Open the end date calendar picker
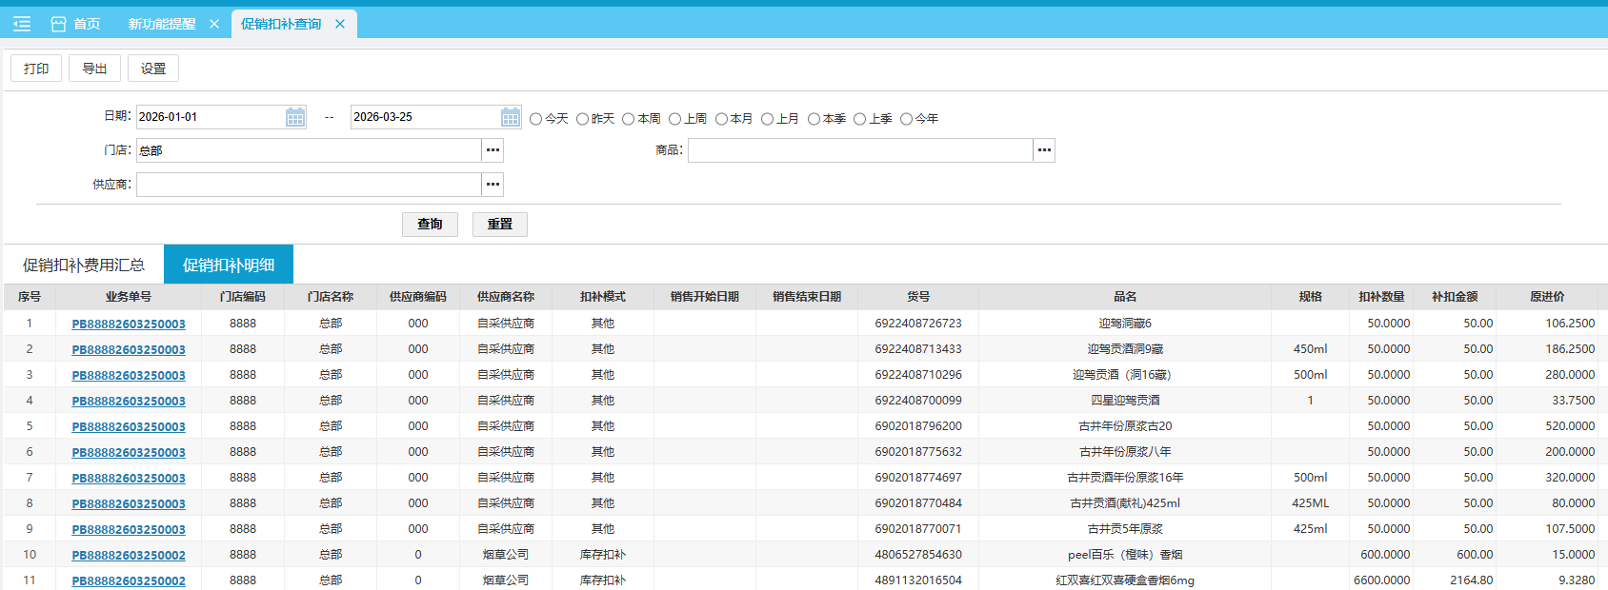This screenshot has height=590, width=1608. point(511,117)
